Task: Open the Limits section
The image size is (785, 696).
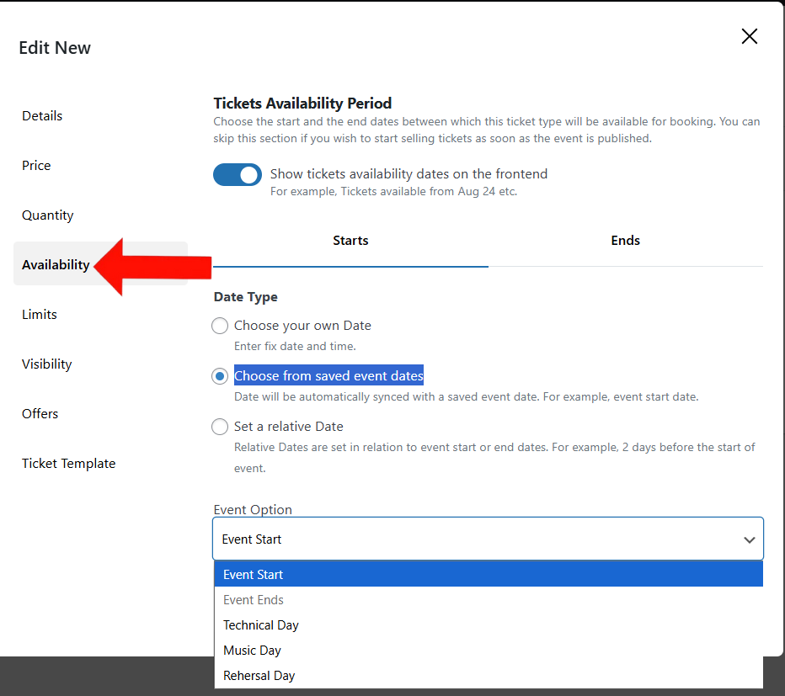Action: click(40, 315)
